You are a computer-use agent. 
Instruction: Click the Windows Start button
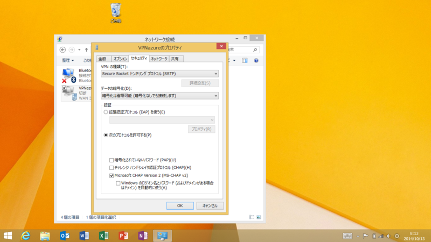pos(8,236)
